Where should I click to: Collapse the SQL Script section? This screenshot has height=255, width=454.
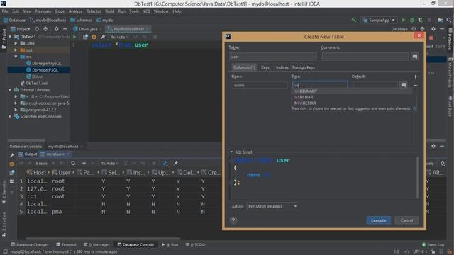[231, 152]
